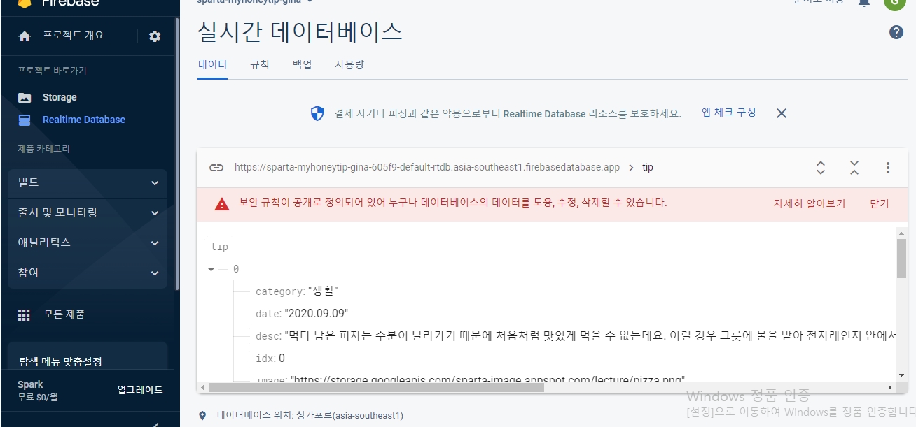The image size is (916, 427).
Task: Click the home icon beside 프로젝트 개요
Action: click(25, 36)
